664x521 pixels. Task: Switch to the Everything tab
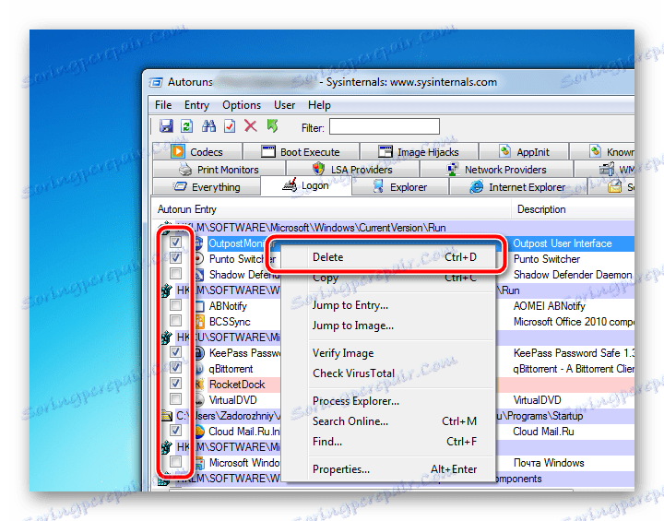(x=207, y=187)
